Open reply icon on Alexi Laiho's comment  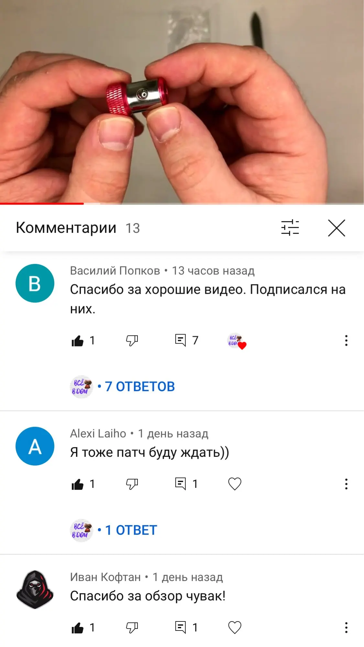[180, 484]
